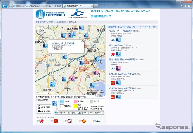Screen dimensions: 193x133
Task: Switch to the 充電器共通マップ browser tab
Action: click(x=78, y=6)
